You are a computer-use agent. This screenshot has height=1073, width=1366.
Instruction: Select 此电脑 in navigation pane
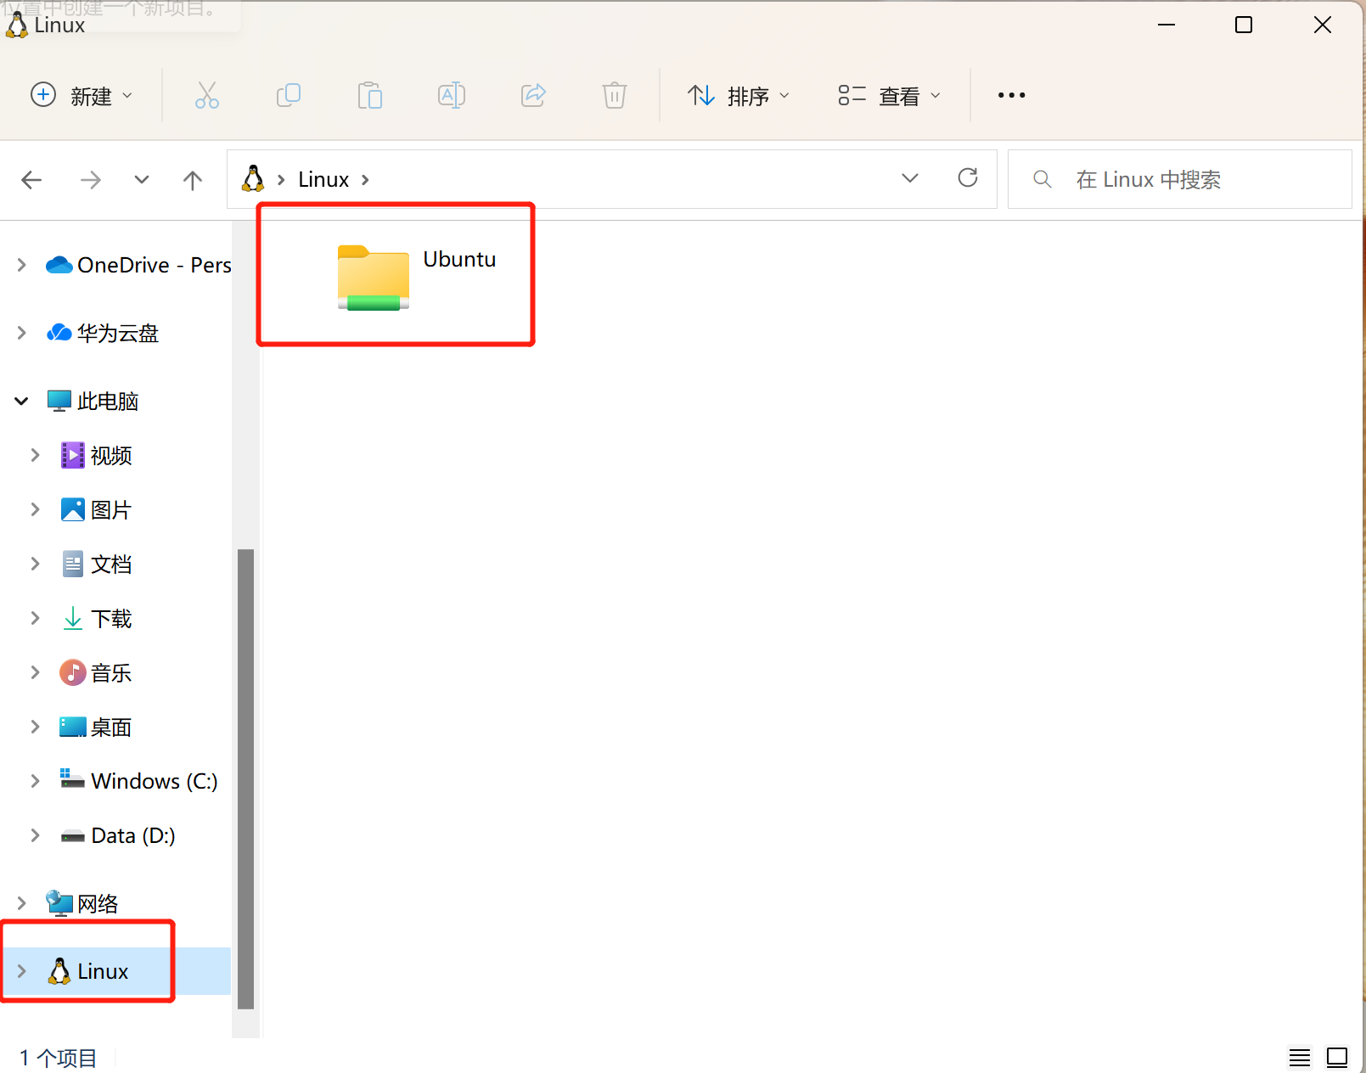tap(108, 401)
